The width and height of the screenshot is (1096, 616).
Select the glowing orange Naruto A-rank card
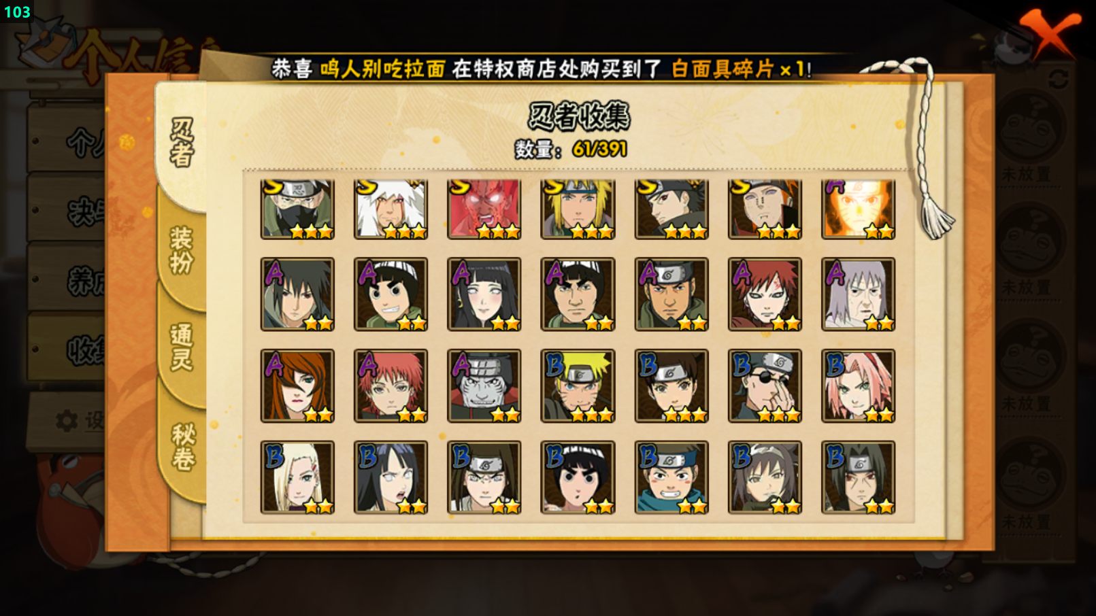coord(858,209)
